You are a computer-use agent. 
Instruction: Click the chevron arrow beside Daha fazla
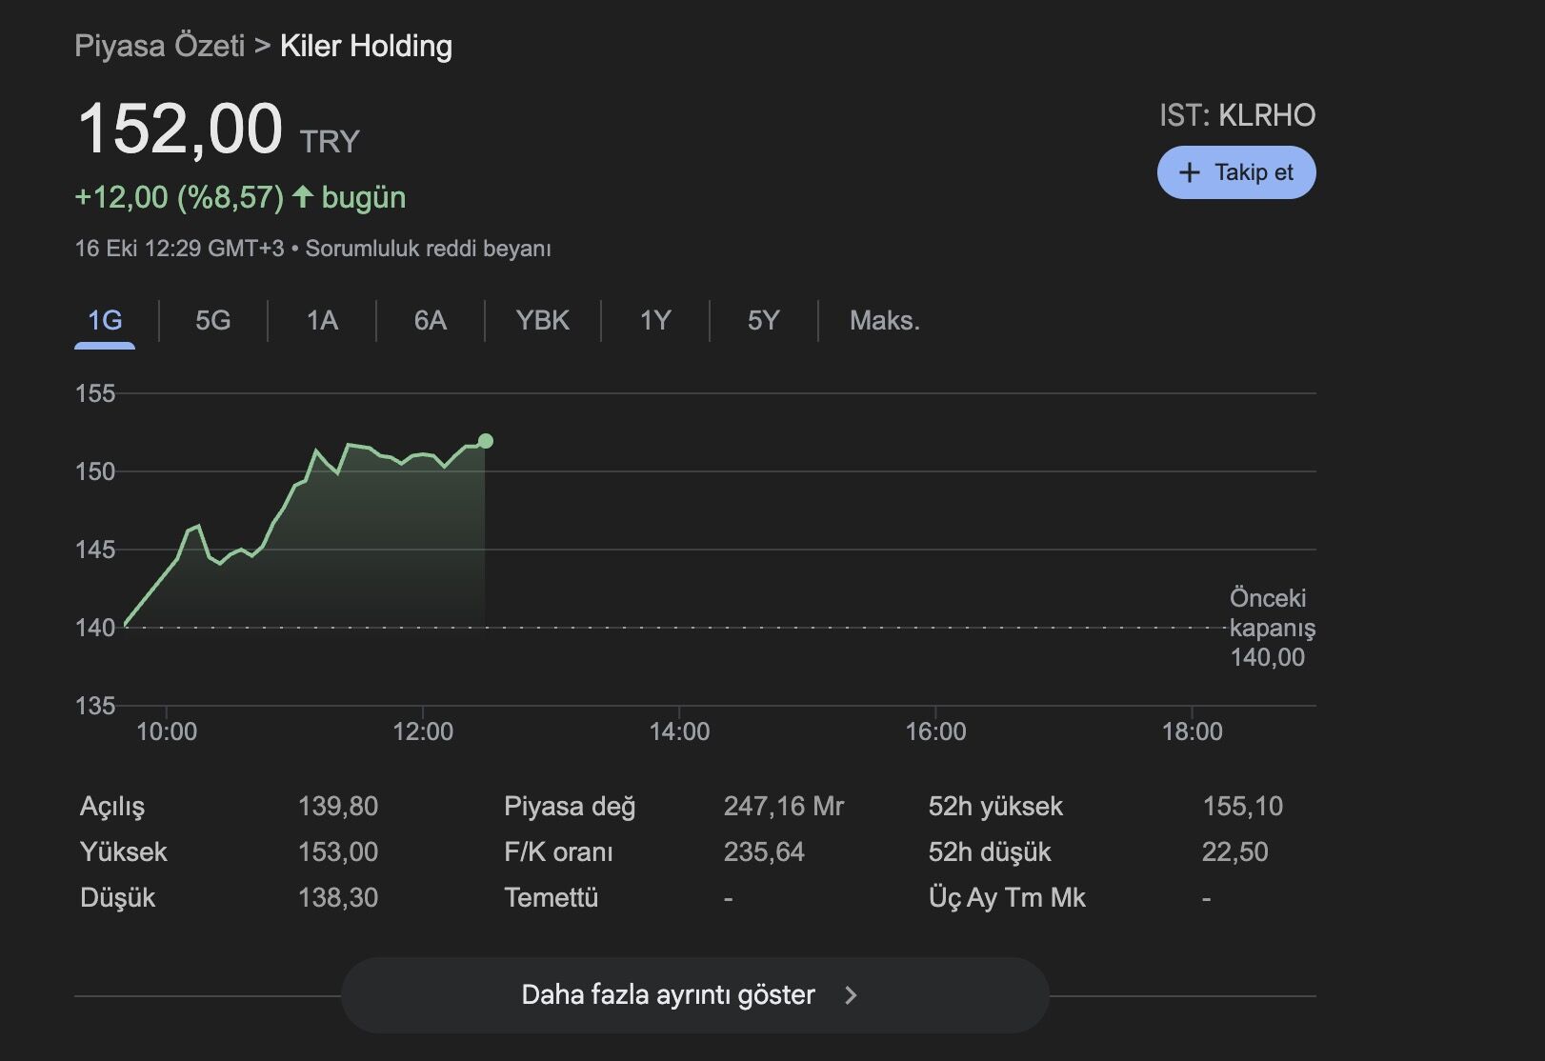point(851,995)
